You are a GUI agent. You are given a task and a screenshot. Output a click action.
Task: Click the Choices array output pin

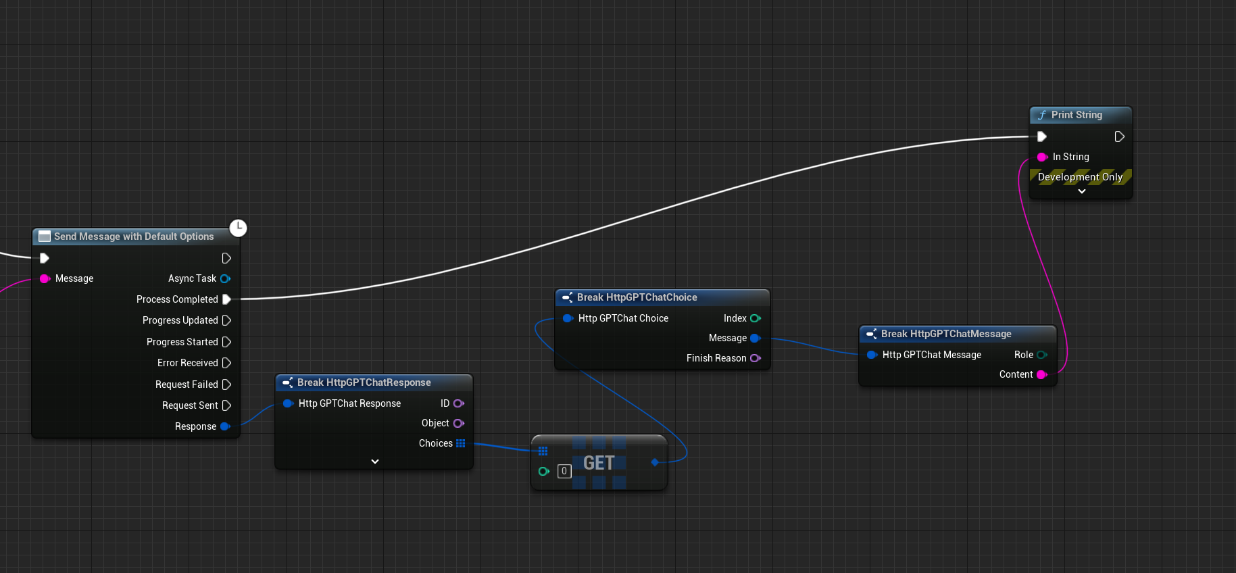(461, 443)
